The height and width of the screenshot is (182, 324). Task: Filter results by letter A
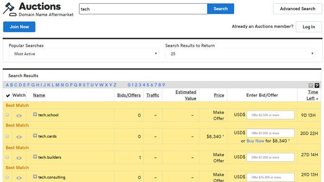[7, 85]
